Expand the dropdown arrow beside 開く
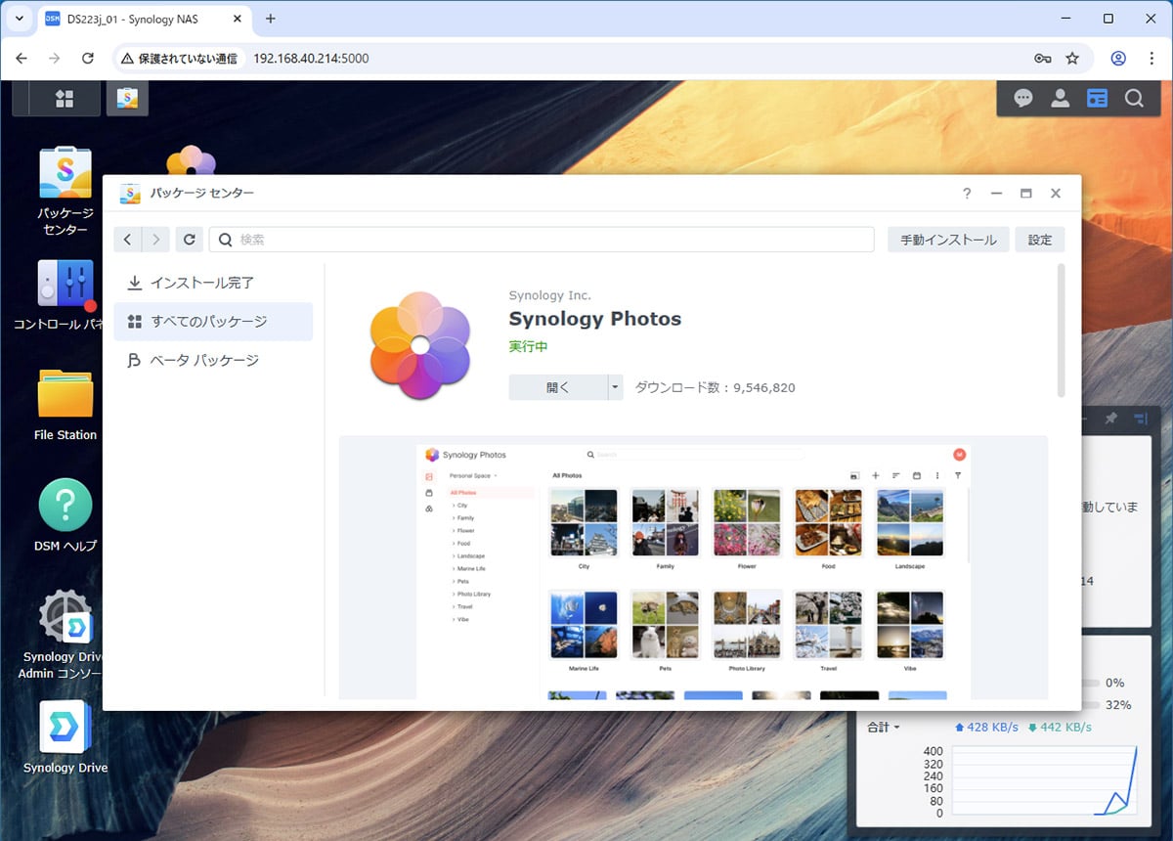 coord(615,387)
